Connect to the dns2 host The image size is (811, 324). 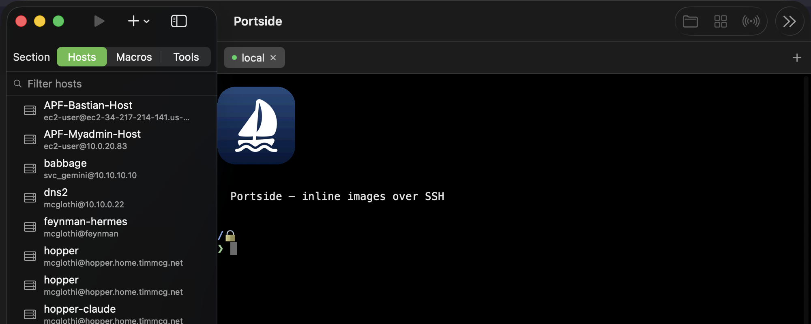coord(112,198)
